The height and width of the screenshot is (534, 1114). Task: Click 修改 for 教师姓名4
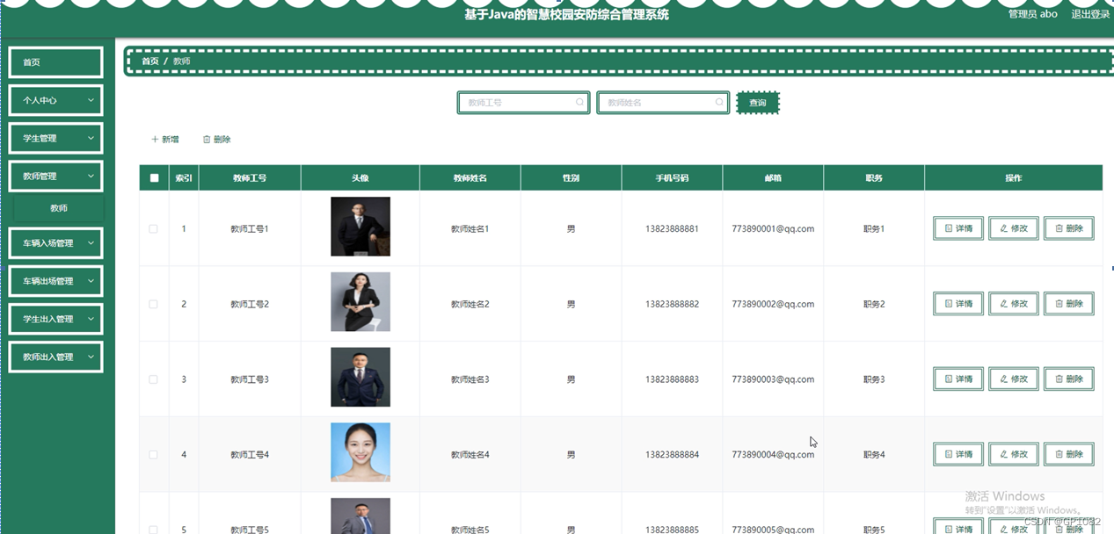(1014, 454)
